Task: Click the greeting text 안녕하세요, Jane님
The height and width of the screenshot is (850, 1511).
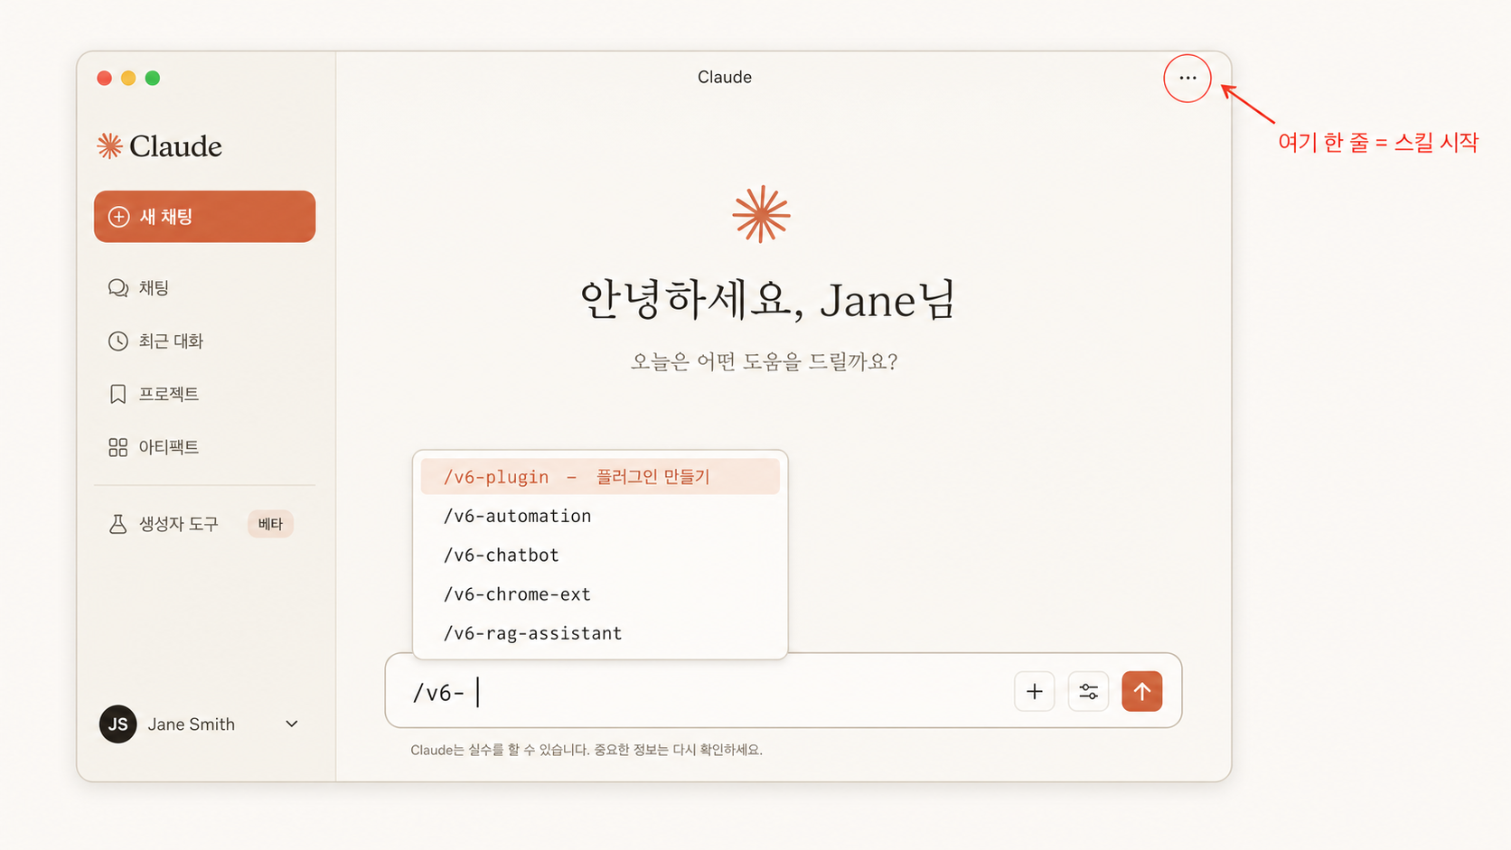Action: pyautogui.click(x=767, y=300)
